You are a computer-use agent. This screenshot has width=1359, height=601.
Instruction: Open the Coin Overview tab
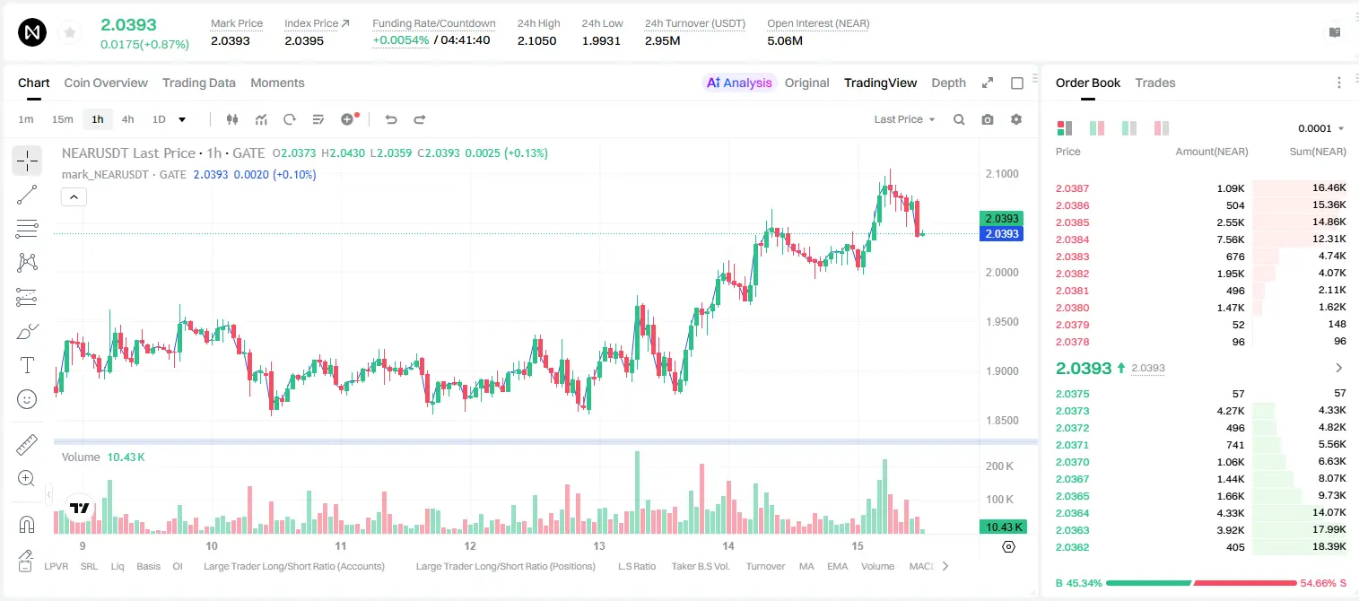click(106, 83)
